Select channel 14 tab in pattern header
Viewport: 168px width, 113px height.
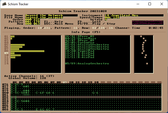(96, 82)
